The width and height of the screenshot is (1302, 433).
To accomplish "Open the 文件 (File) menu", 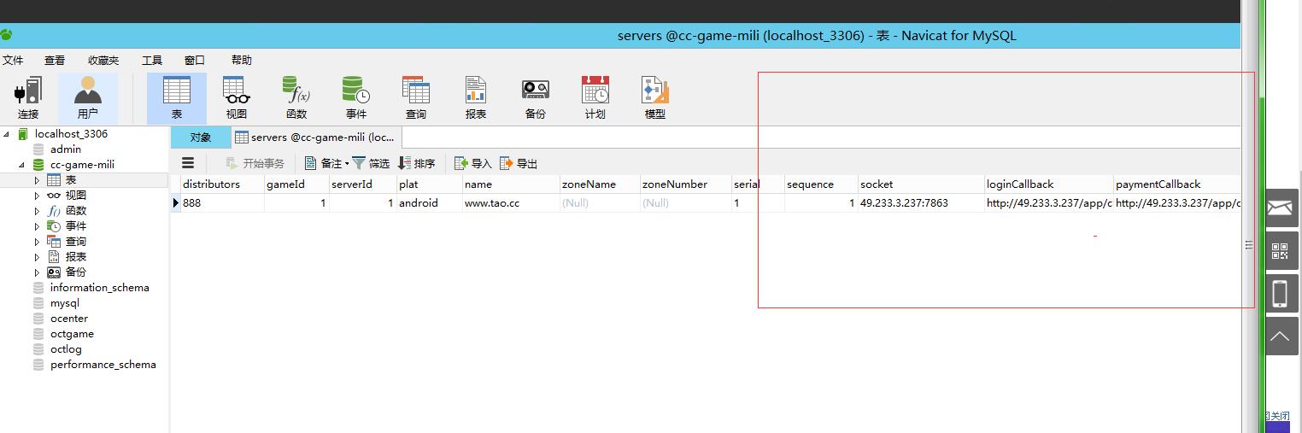I will pos(13,60).
